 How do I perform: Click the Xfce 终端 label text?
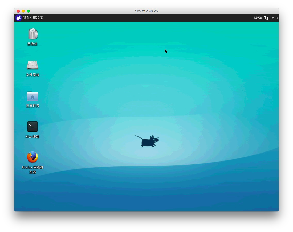tap(32, 136)
